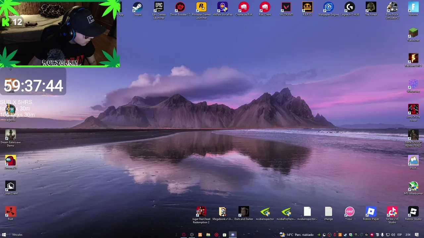Select the file named change
The image size is (424, 238).
click(329, 213)
